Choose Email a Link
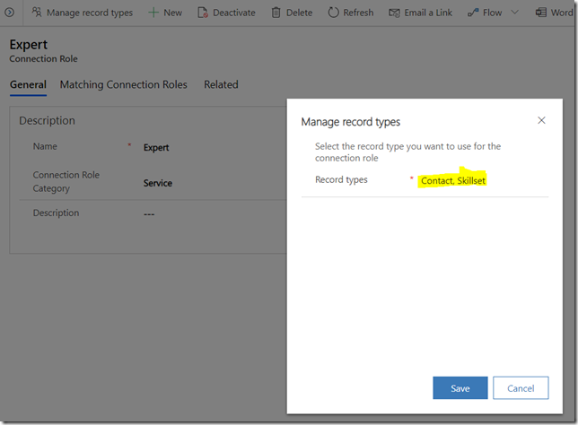 420,13
